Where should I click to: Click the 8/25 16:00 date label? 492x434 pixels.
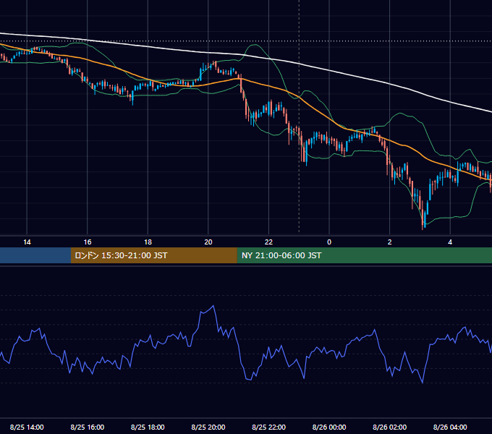point(88,427)
